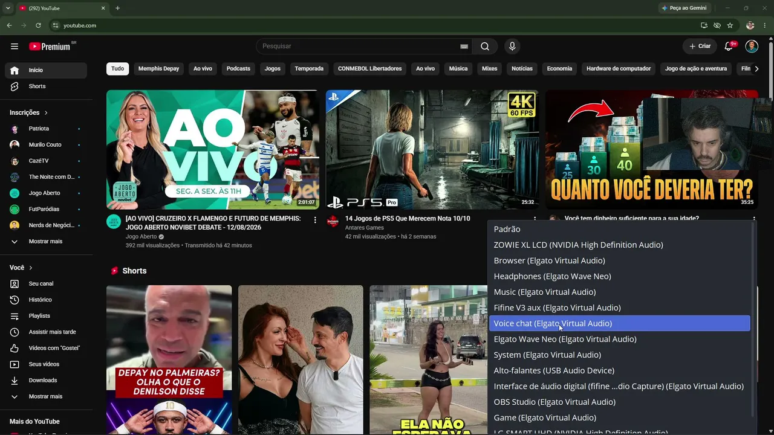774x435 pixels.
Task: Open Vídeos com "Gostei" list
Action: [46, 348]
